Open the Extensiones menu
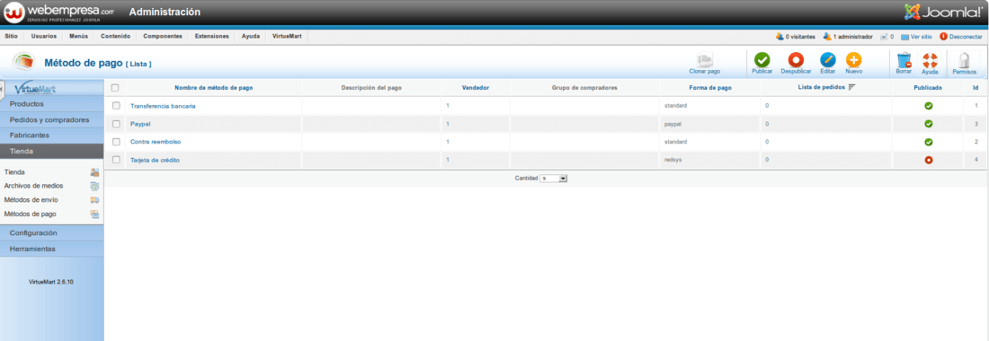This screenshot has height=341, width=989. click(212, 37)
